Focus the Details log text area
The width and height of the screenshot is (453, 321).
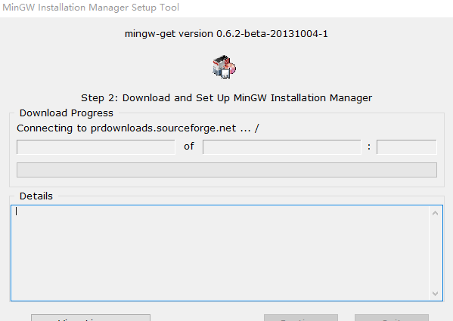coord(220,253)
